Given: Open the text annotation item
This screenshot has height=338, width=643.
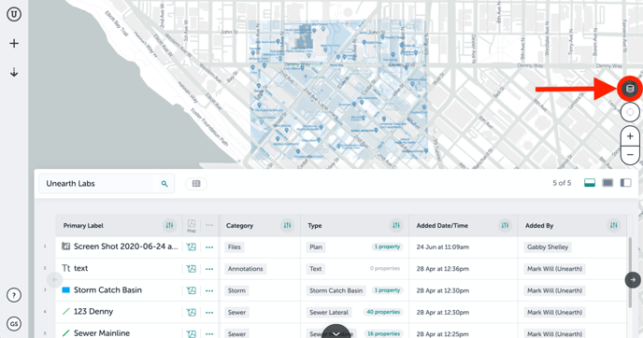Looking at the screenshot, I should (80, 268).
